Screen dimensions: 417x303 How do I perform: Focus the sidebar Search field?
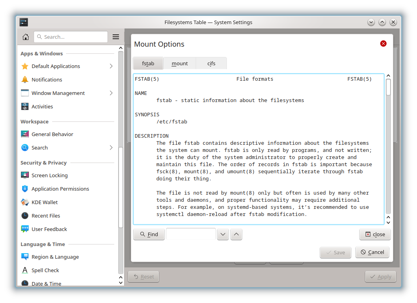[x=71, y=37]
